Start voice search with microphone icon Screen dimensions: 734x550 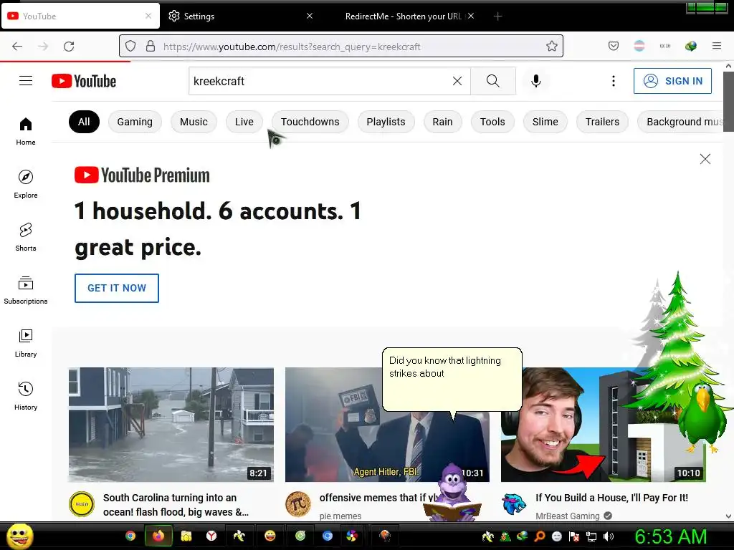point(536,81)
